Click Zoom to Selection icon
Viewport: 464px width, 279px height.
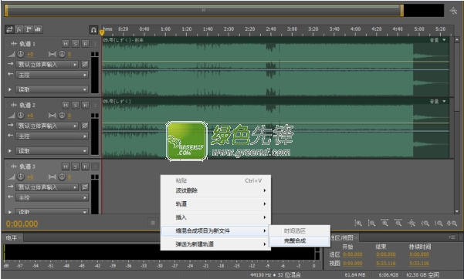tap(452, 224)
